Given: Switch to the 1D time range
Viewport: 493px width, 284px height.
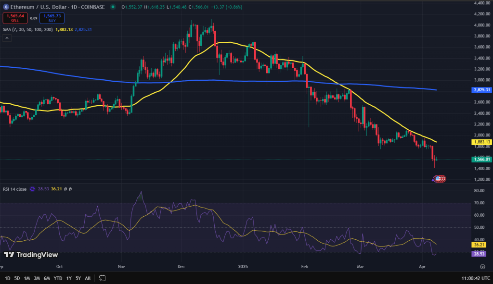Looking at the screenshot, I should tap(8, 278).
